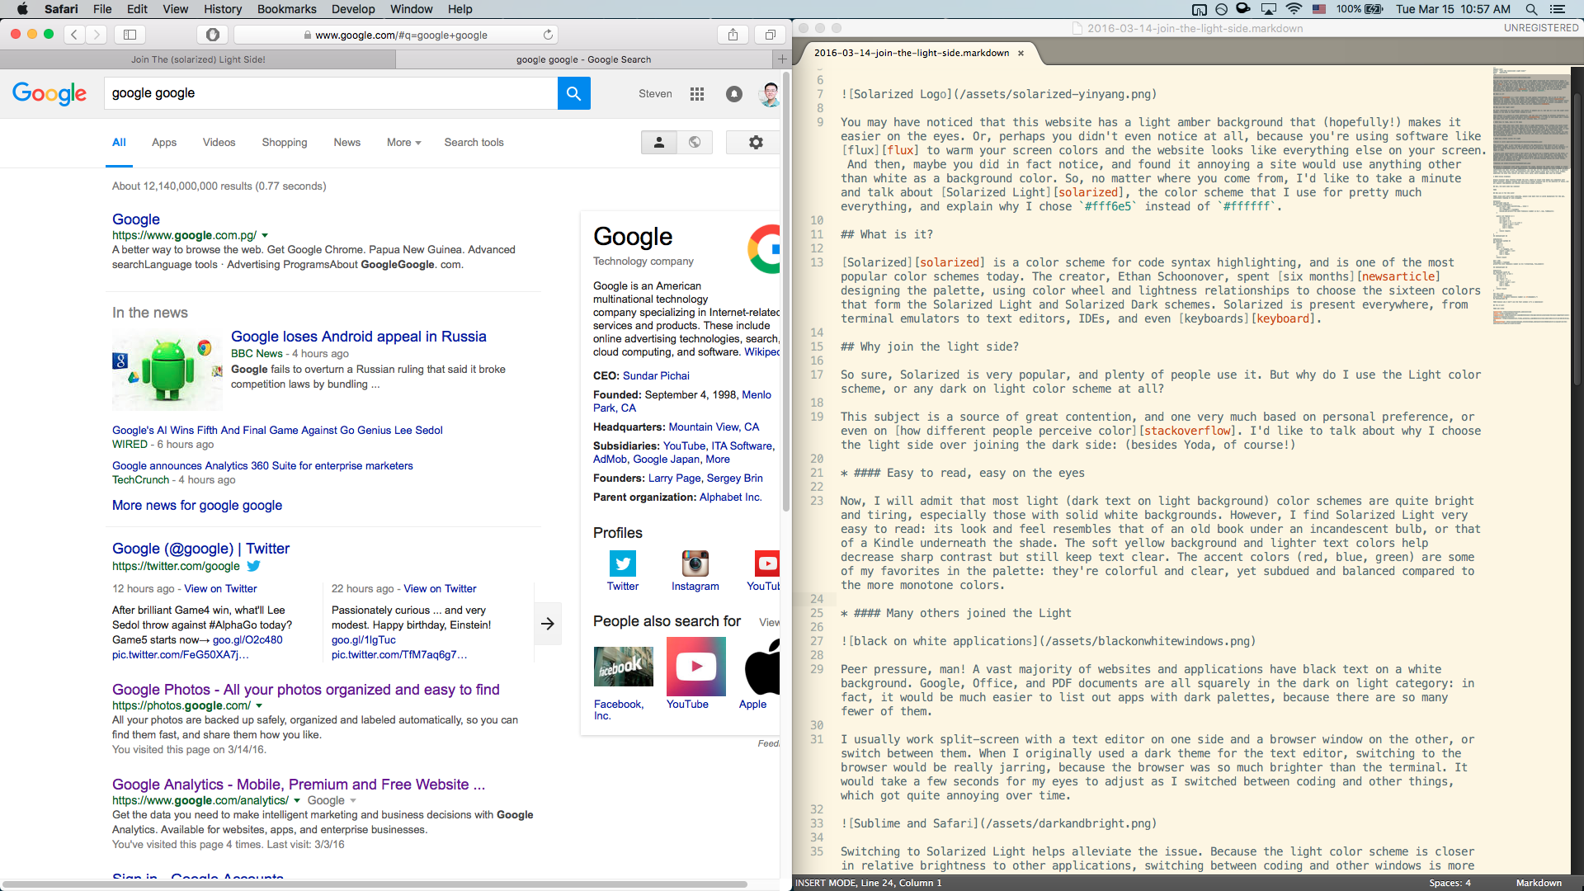
Task: Select the Shopping search tab
Action: (285, 143)
